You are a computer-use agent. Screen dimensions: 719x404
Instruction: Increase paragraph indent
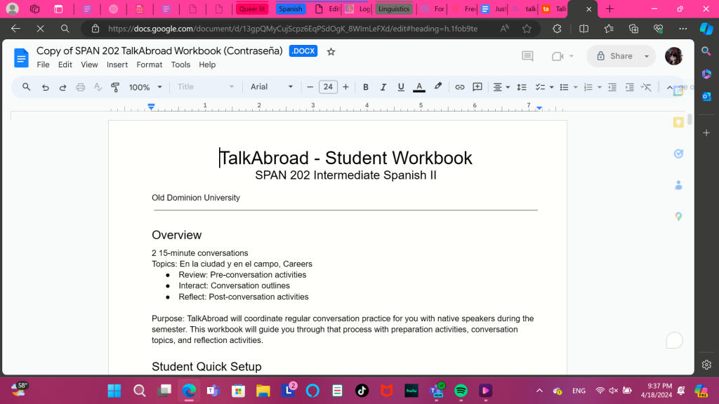point(630,87)
